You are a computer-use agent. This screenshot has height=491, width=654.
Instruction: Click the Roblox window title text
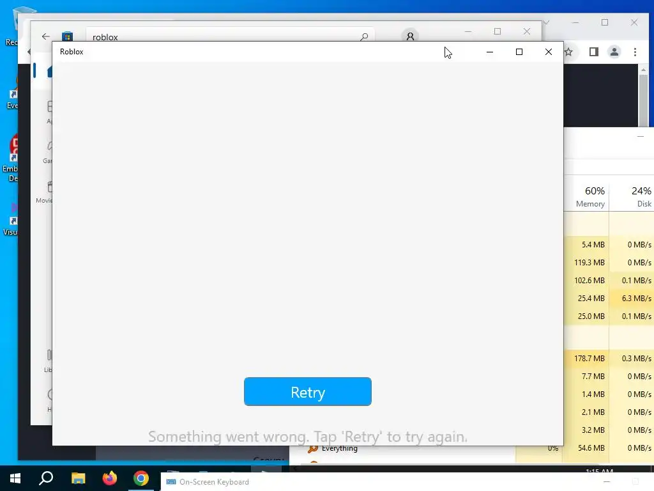coord(72,52)
